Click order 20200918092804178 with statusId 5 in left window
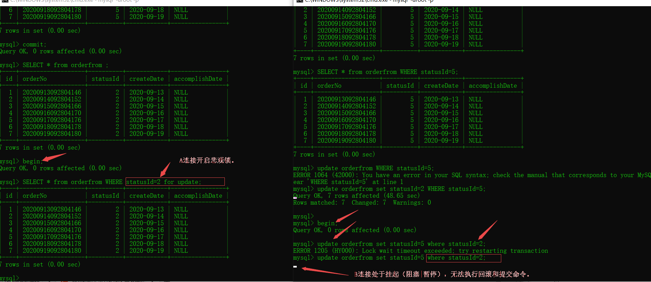Screen dimensions: 651x282 pyautogui.click(x=52, y=10)
